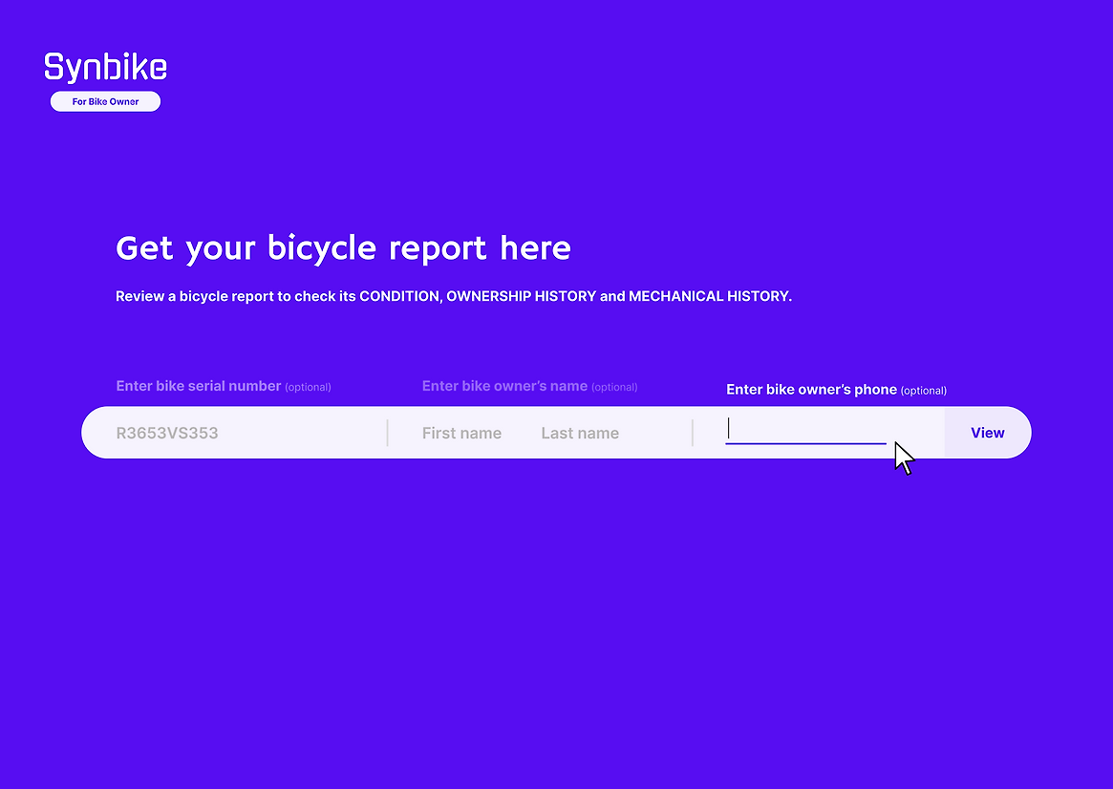The image size is (1113, 789).
Task: Click '(optional)' beside the owner's phone label
Action: point(923,391)
